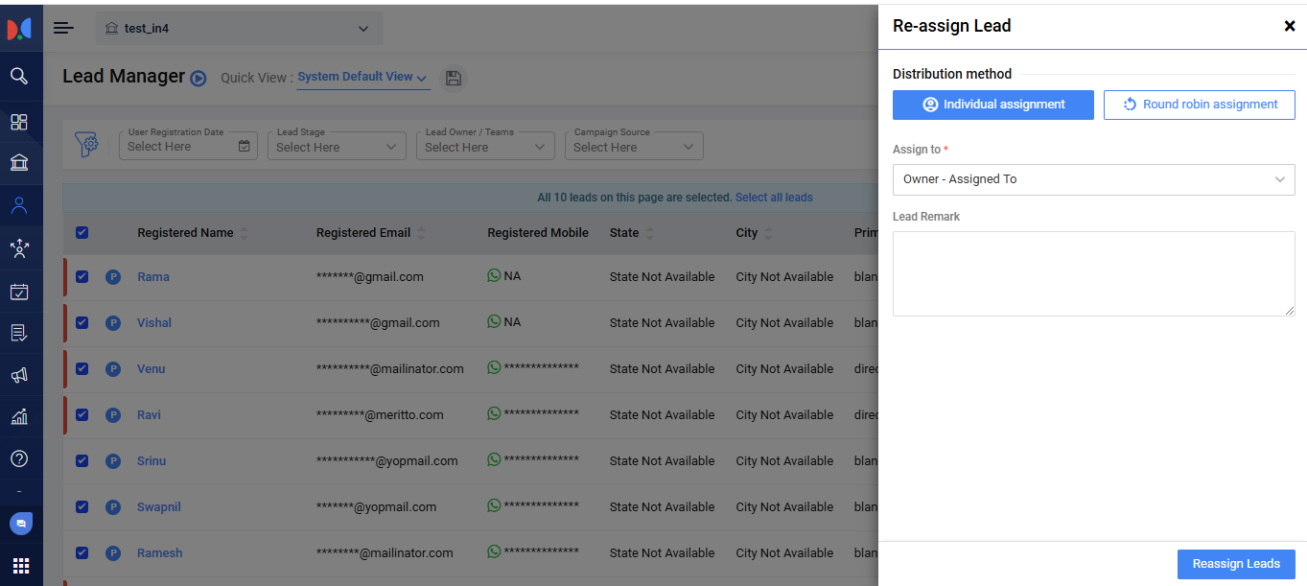Switch to Round robin assignment
This screenshot has height=586, width=1307.
1199,105
